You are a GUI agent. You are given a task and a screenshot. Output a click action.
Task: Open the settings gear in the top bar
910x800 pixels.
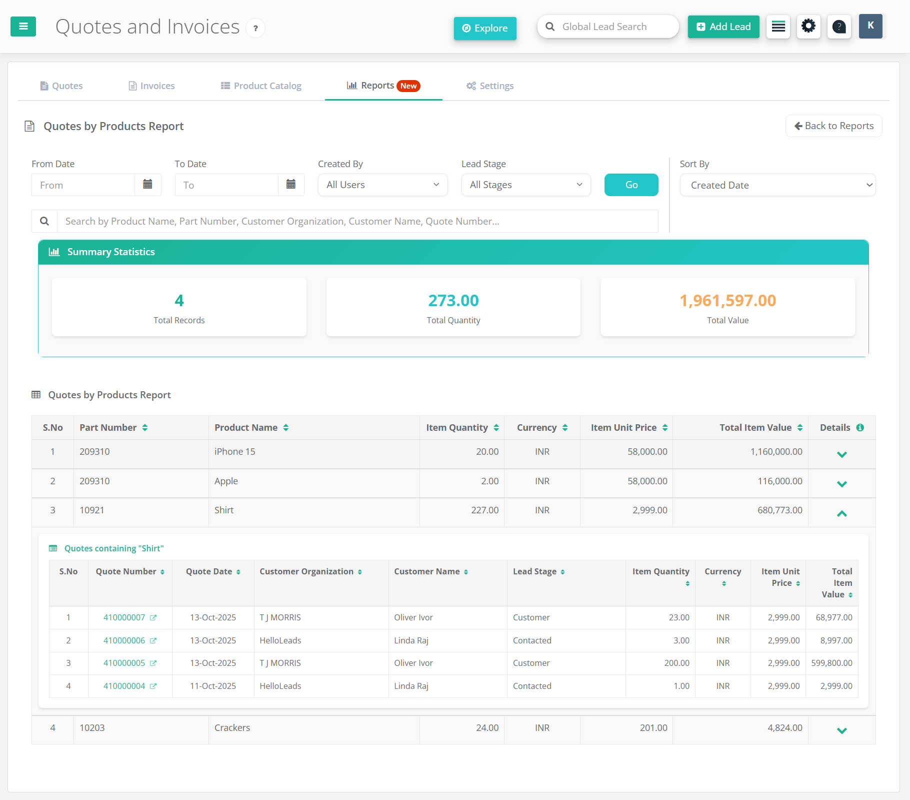[808, 27]
